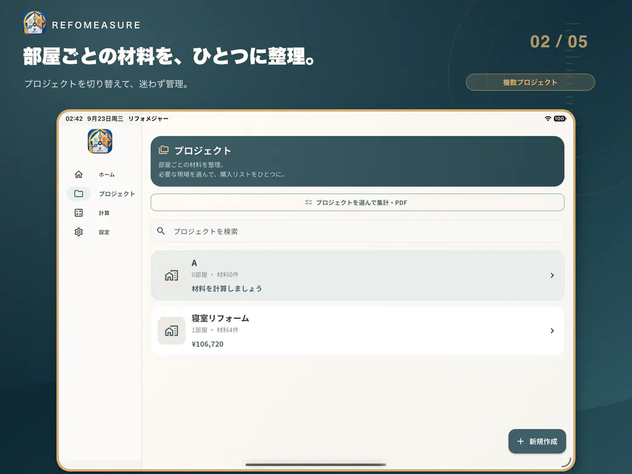Click the プロジェクト header title
The image size is (632, 474).
click(202, 150)
